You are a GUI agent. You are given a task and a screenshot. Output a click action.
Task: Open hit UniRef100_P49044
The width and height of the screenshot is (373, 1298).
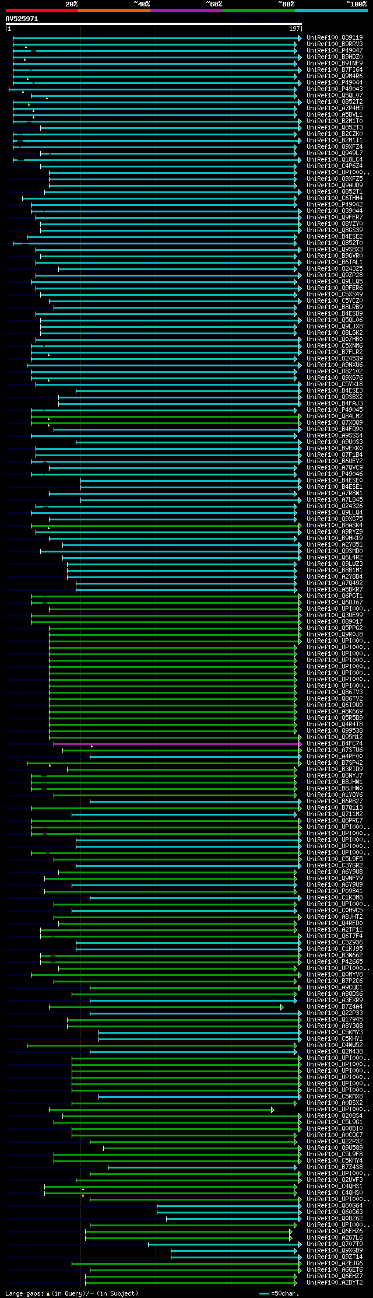pyautogui.click(x=335, y=83)
